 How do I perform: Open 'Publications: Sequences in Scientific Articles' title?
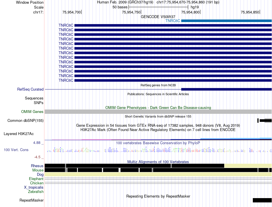158,94
